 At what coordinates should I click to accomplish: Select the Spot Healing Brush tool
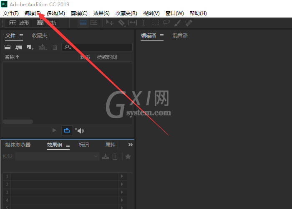189,23
